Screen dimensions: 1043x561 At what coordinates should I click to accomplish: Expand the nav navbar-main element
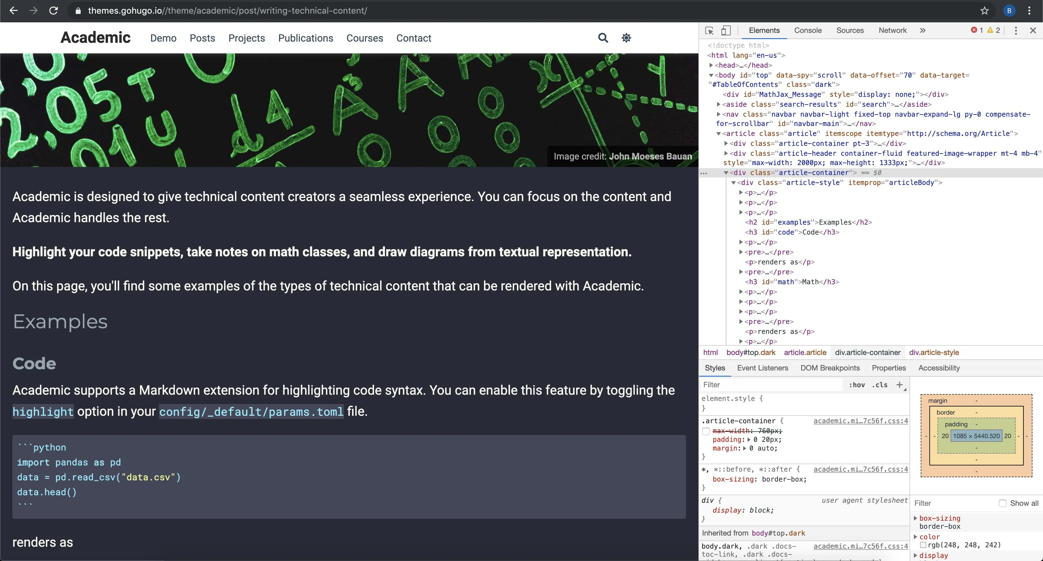point(719,114)
